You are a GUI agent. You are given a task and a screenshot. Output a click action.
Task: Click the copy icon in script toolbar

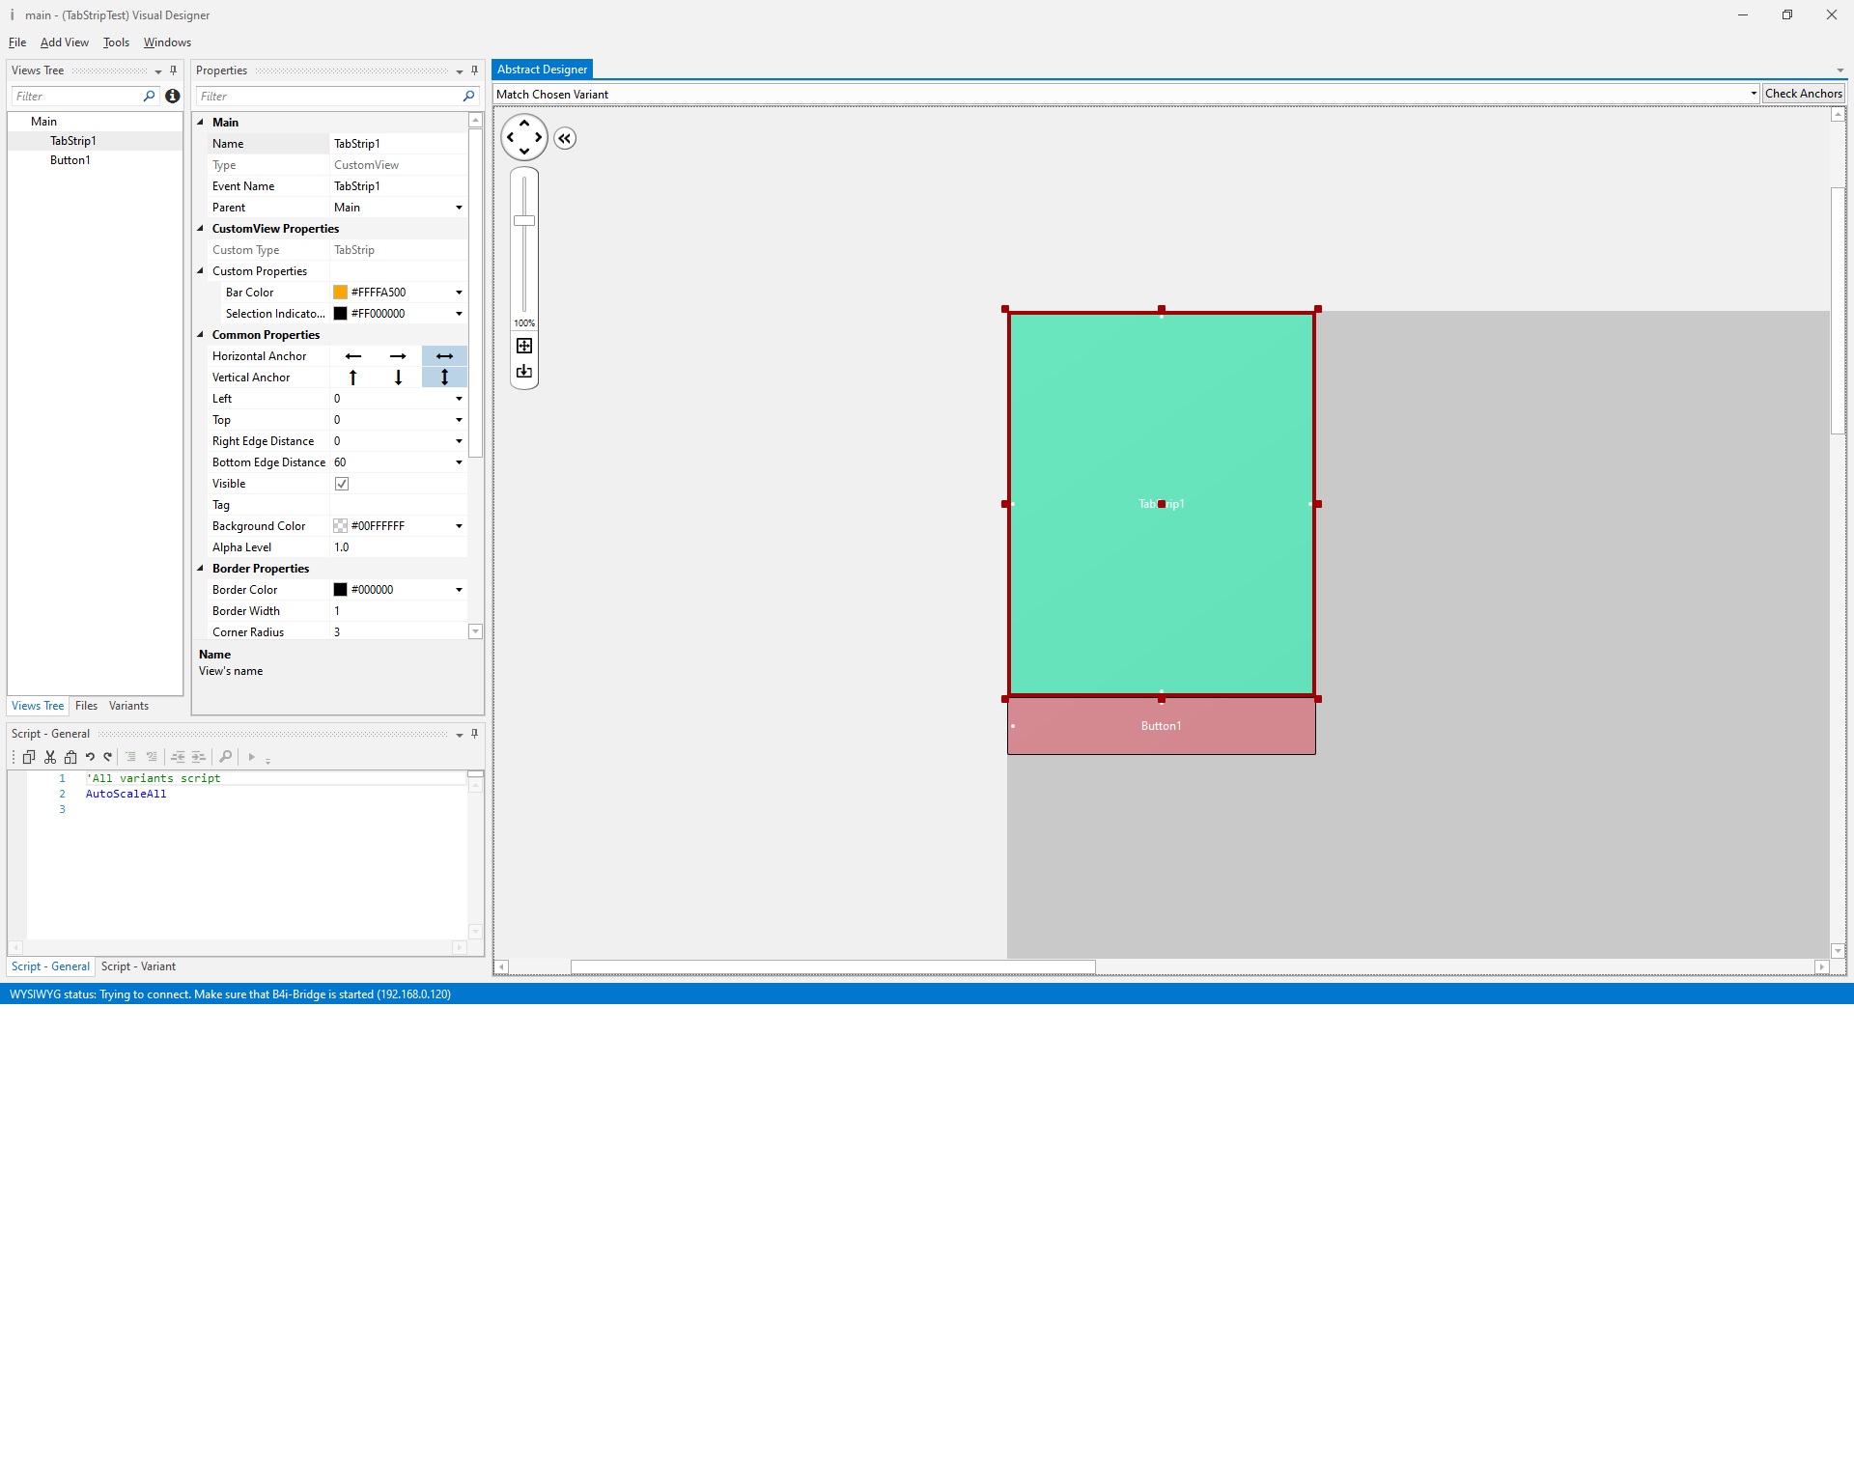29,757
